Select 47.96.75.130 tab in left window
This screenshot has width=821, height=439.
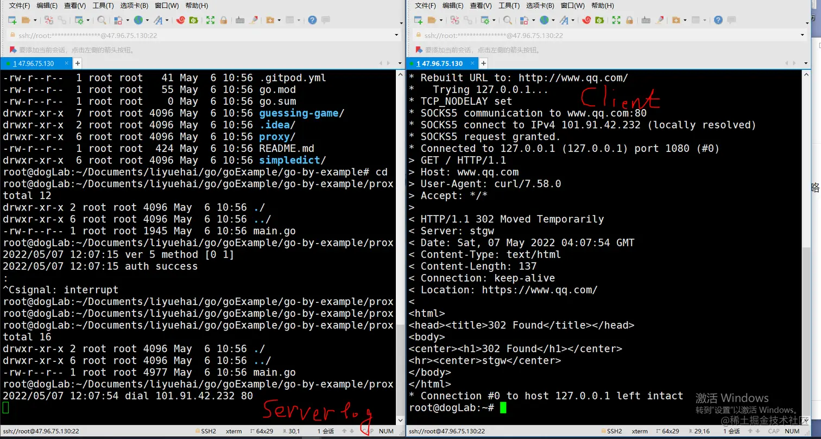pos(36,63)
